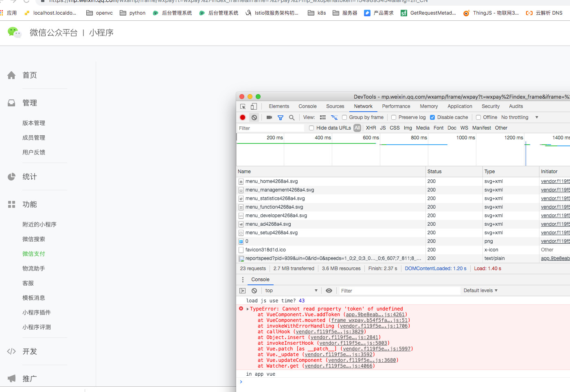Viewport: 570px width, 392px height.
Task: Click the console Filter input field
Action: 400,291
